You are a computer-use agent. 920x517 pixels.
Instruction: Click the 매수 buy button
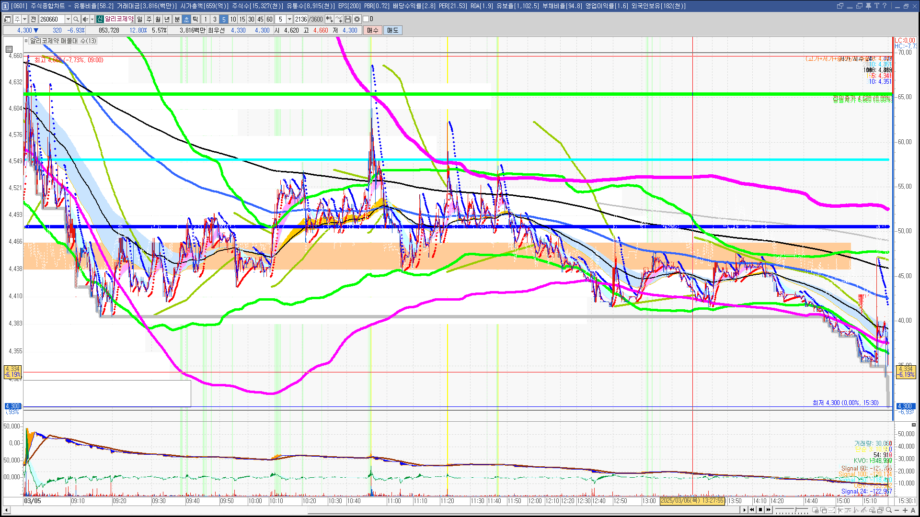372,30
